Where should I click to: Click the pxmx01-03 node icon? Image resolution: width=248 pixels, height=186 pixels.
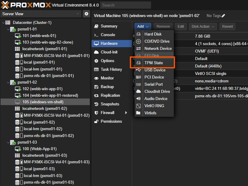(13, 142)
